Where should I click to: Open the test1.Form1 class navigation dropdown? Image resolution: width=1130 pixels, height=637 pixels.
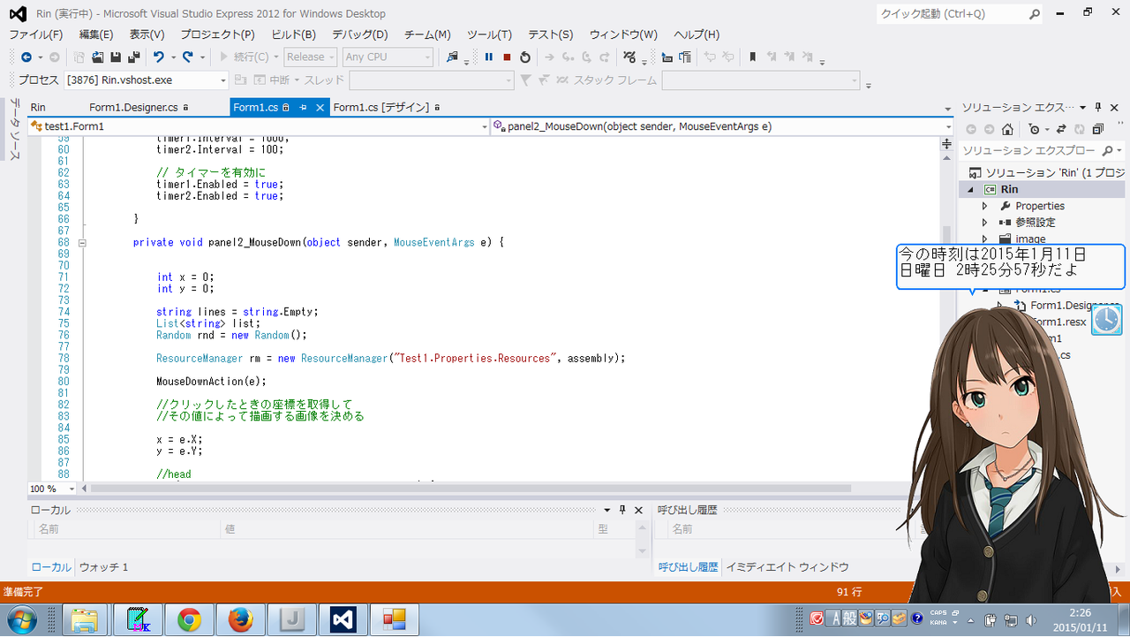tap(259, 126)
